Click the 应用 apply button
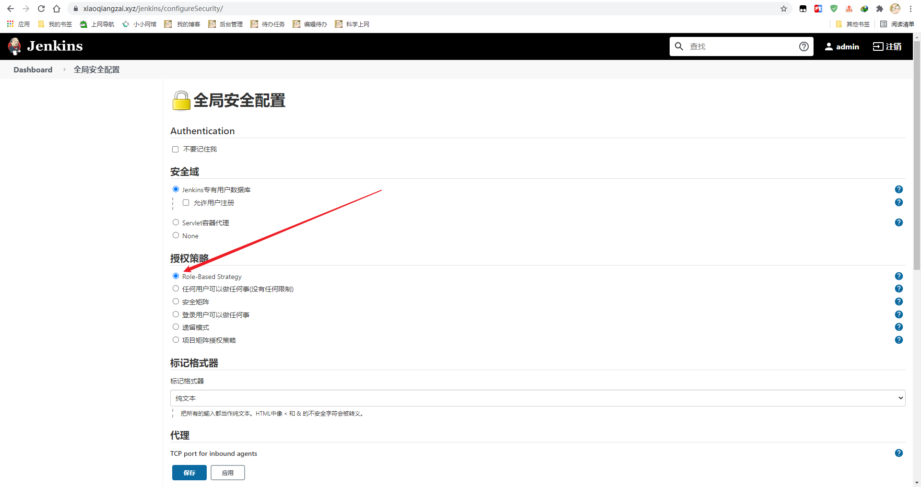 click(x=228, y=473)
